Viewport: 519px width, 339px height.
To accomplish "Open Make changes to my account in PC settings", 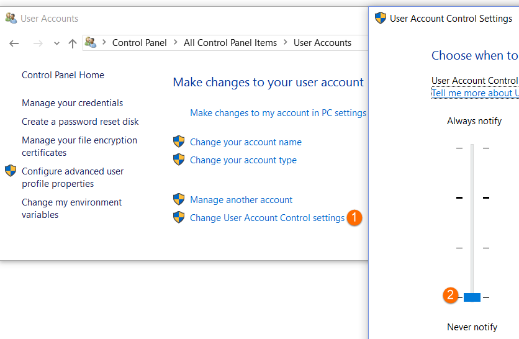I will click(x=278, y=113).
